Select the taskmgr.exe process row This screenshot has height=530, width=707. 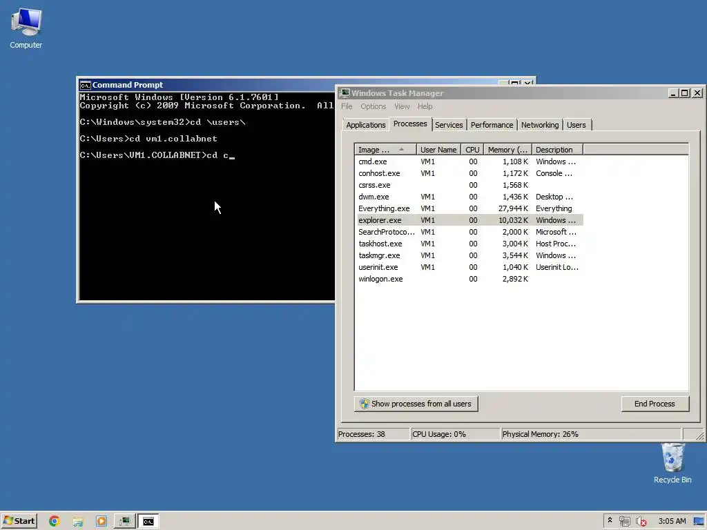click(469, 255)
